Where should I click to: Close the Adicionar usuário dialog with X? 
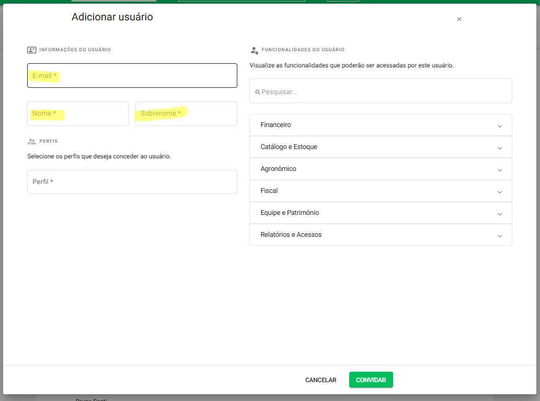click(459, 19)
